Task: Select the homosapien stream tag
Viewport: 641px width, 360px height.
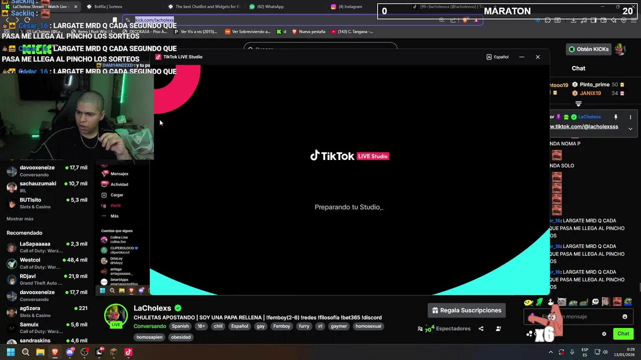Action: 149,337
